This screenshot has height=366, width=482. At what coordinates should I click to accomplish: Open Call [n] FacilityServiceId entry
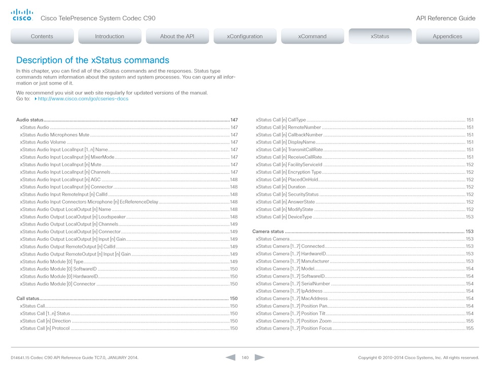pyautogui.click(x=365, y=165)
